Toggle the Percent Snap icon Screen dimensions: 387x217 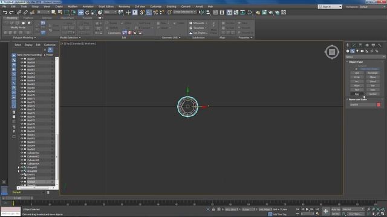click(x=155, y=12)
